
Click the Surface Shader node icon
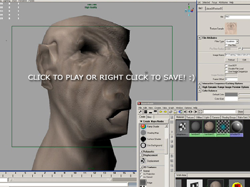coord(143,139)
